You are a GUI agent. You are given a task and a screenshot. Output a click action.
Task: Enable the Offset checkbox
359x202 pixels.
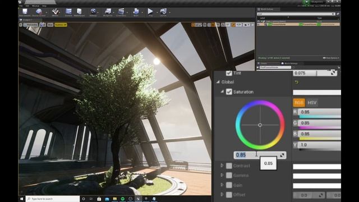[x=229, y=195]
